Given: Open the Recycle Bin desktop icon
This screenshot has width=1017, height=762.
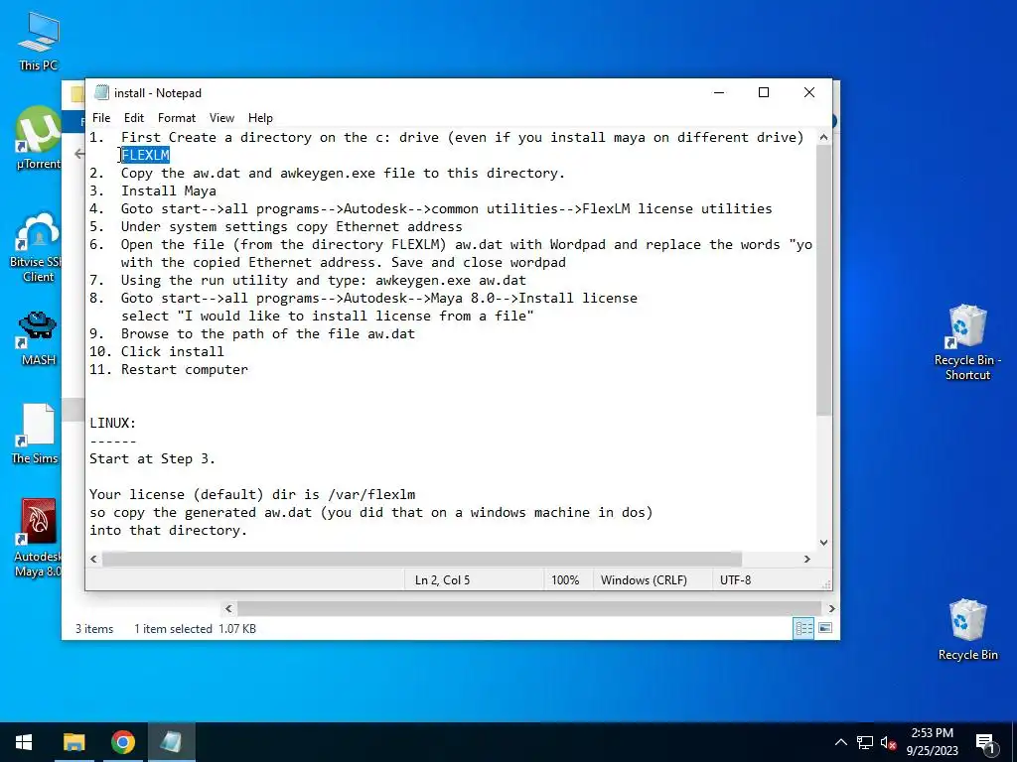Looking at the screenshot, I should (x=967, y=630).
